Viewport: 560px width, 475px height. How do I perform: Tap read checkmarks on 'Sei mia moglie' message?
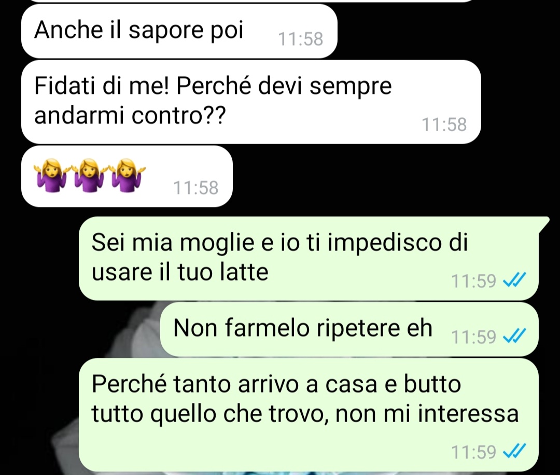click(x=514, y=280)
